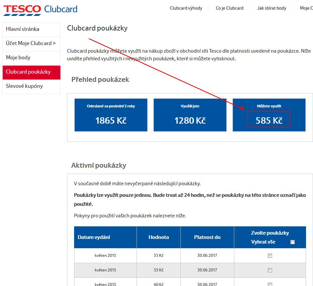The width and height of the screenshot is (313, 286).
Task: Click the Tesco Clubcard logo
Action: click(40, 10)
